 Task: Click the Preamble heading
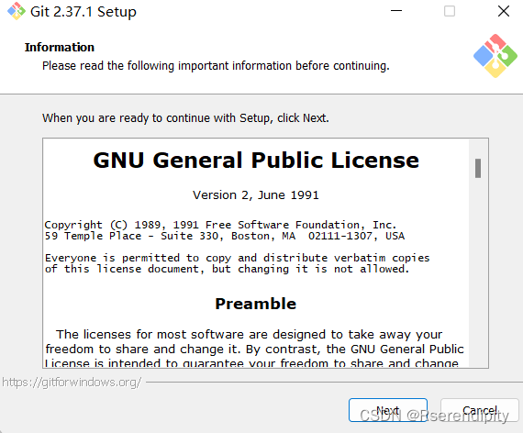click(255, 304)
